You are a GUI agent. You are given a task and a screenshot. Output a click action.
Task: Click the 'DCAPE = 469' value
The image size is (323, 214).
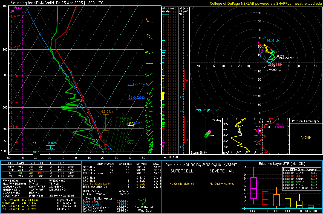click(11, 193)
